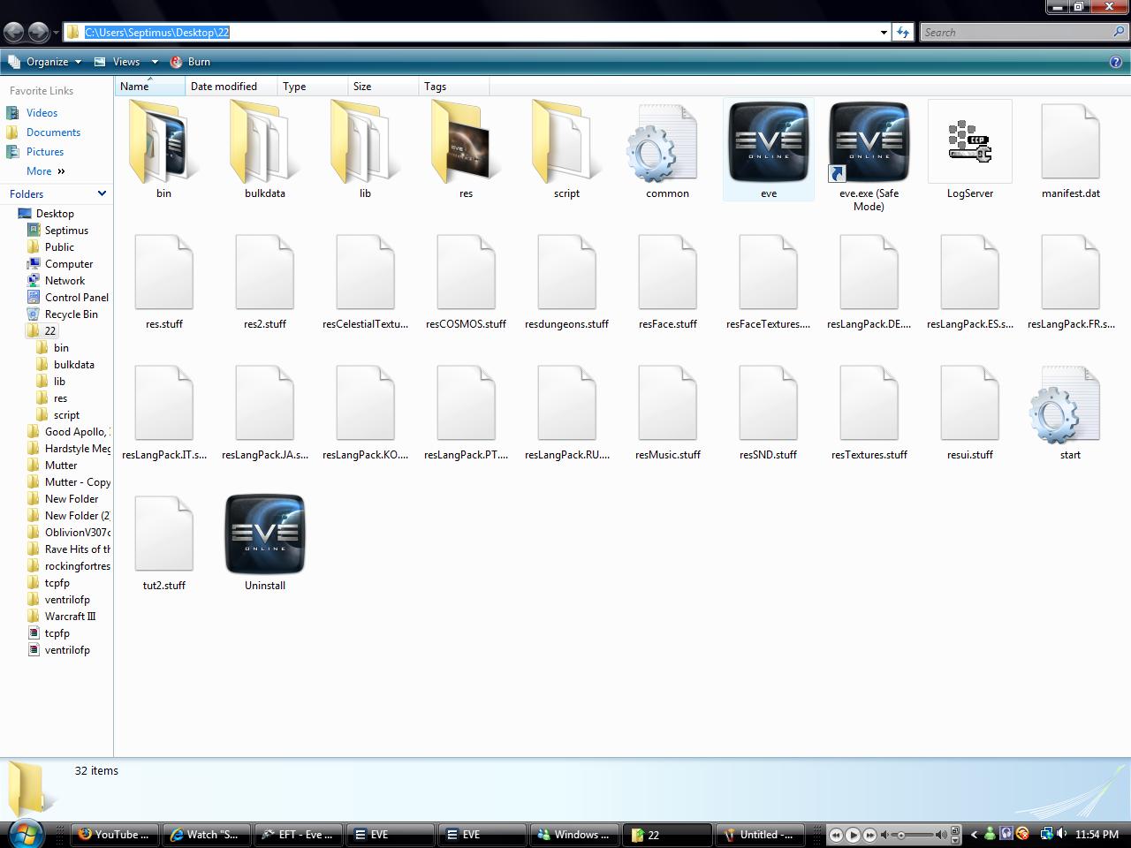Select the Uninstall EVE icon
The image size is (1131, 848).
[264, 534]
